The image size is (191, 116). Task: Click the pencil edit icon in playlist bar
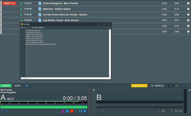[x=177, y=86]
